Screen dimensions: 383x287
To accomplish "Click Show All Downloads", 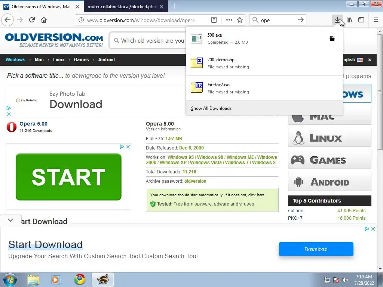I will pyautogui.click(x=264, y=108).
